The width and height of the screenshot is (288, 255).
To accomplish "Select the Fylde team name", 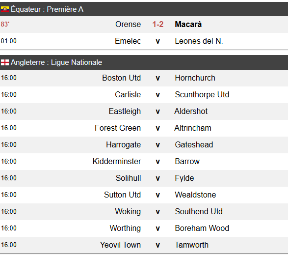I will [184, 178].
